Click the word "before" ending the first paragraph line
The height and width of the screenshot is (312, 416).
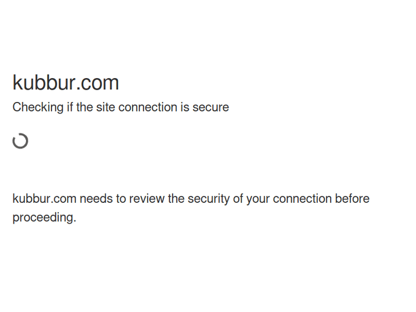pyautogui.click(x=352, y=199)
